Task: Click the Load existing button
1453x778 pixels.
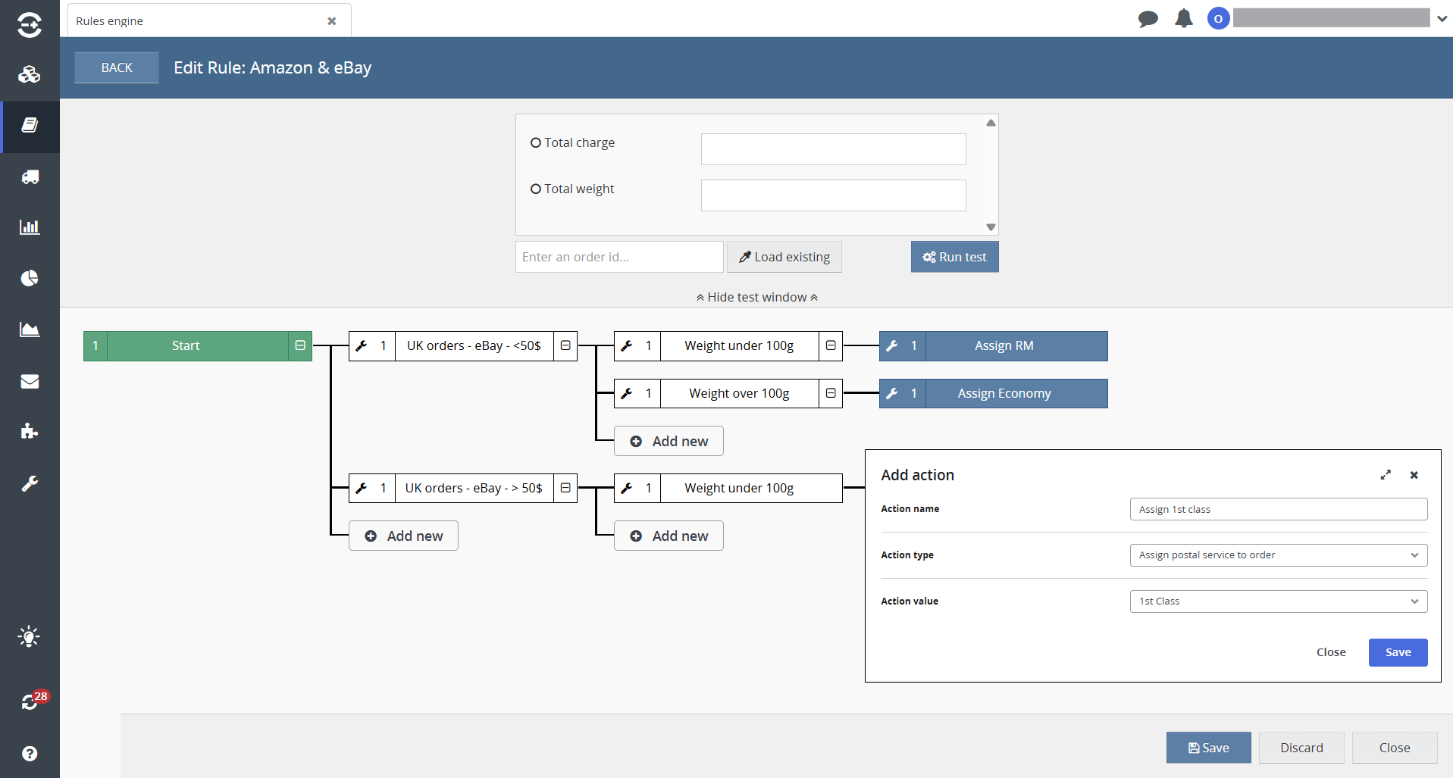Action: pos(784,258)
